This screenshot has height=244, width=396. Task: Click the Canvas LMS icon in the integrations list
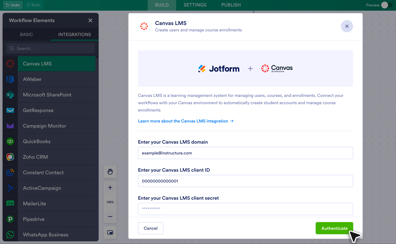coord(10,64)
